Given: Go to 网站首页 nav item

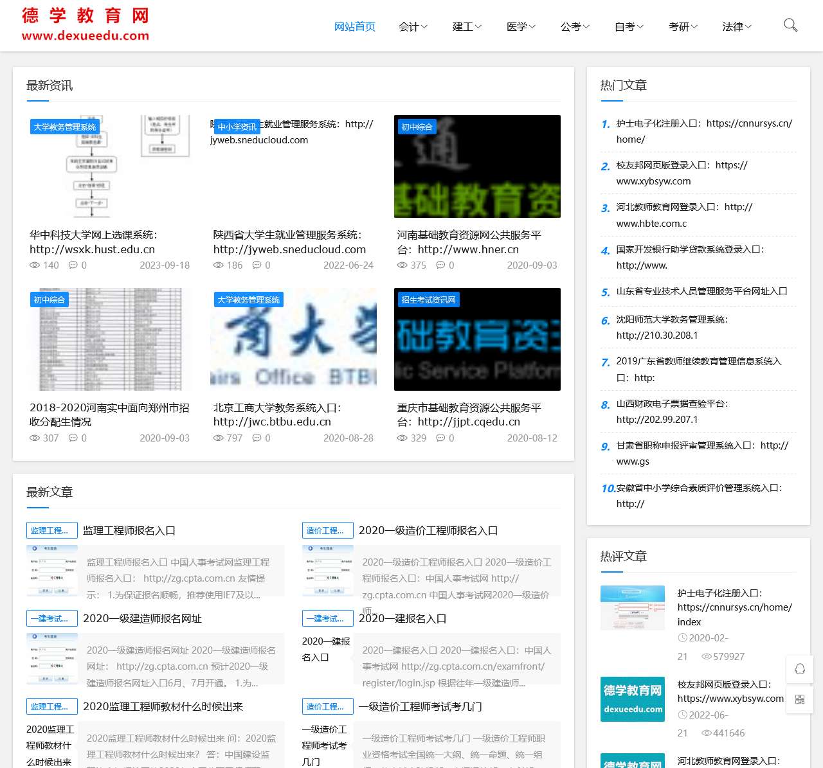Looking at the screenshot, I should 355,26.
